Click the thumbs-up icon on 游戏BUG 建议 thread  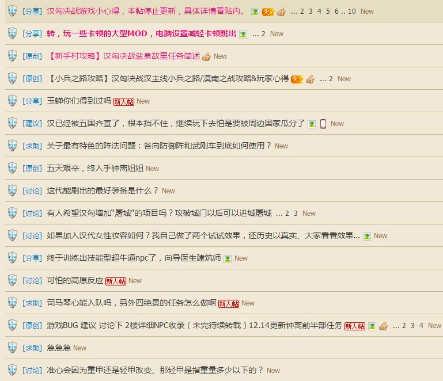[x=384, y=326]
